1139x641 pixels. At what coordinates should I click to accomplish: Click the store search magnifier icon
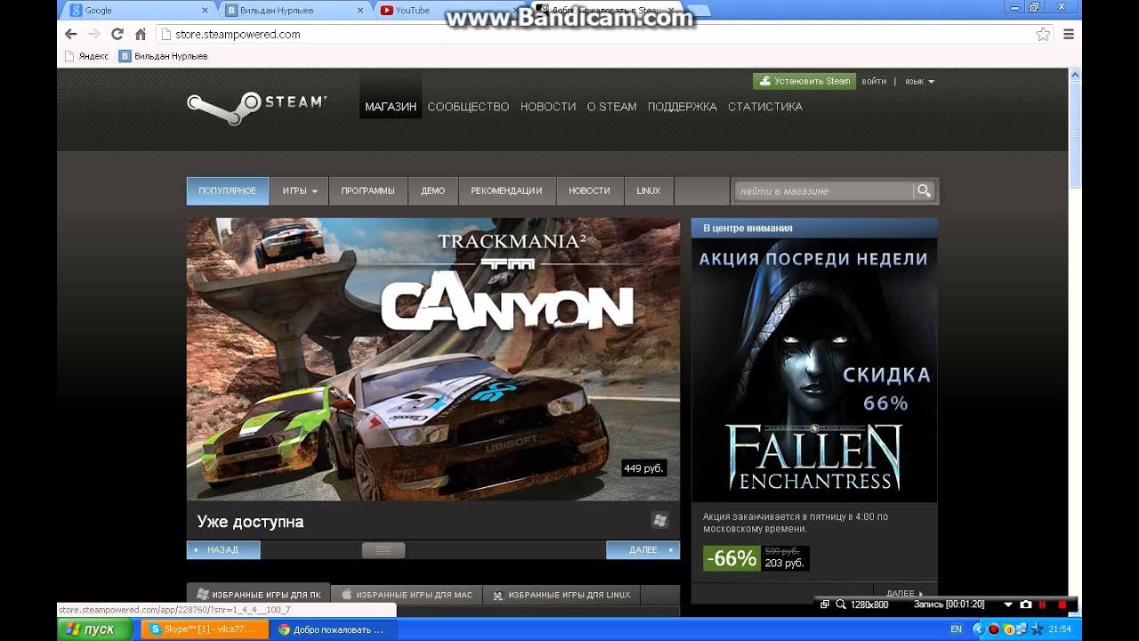click(924, 191)
